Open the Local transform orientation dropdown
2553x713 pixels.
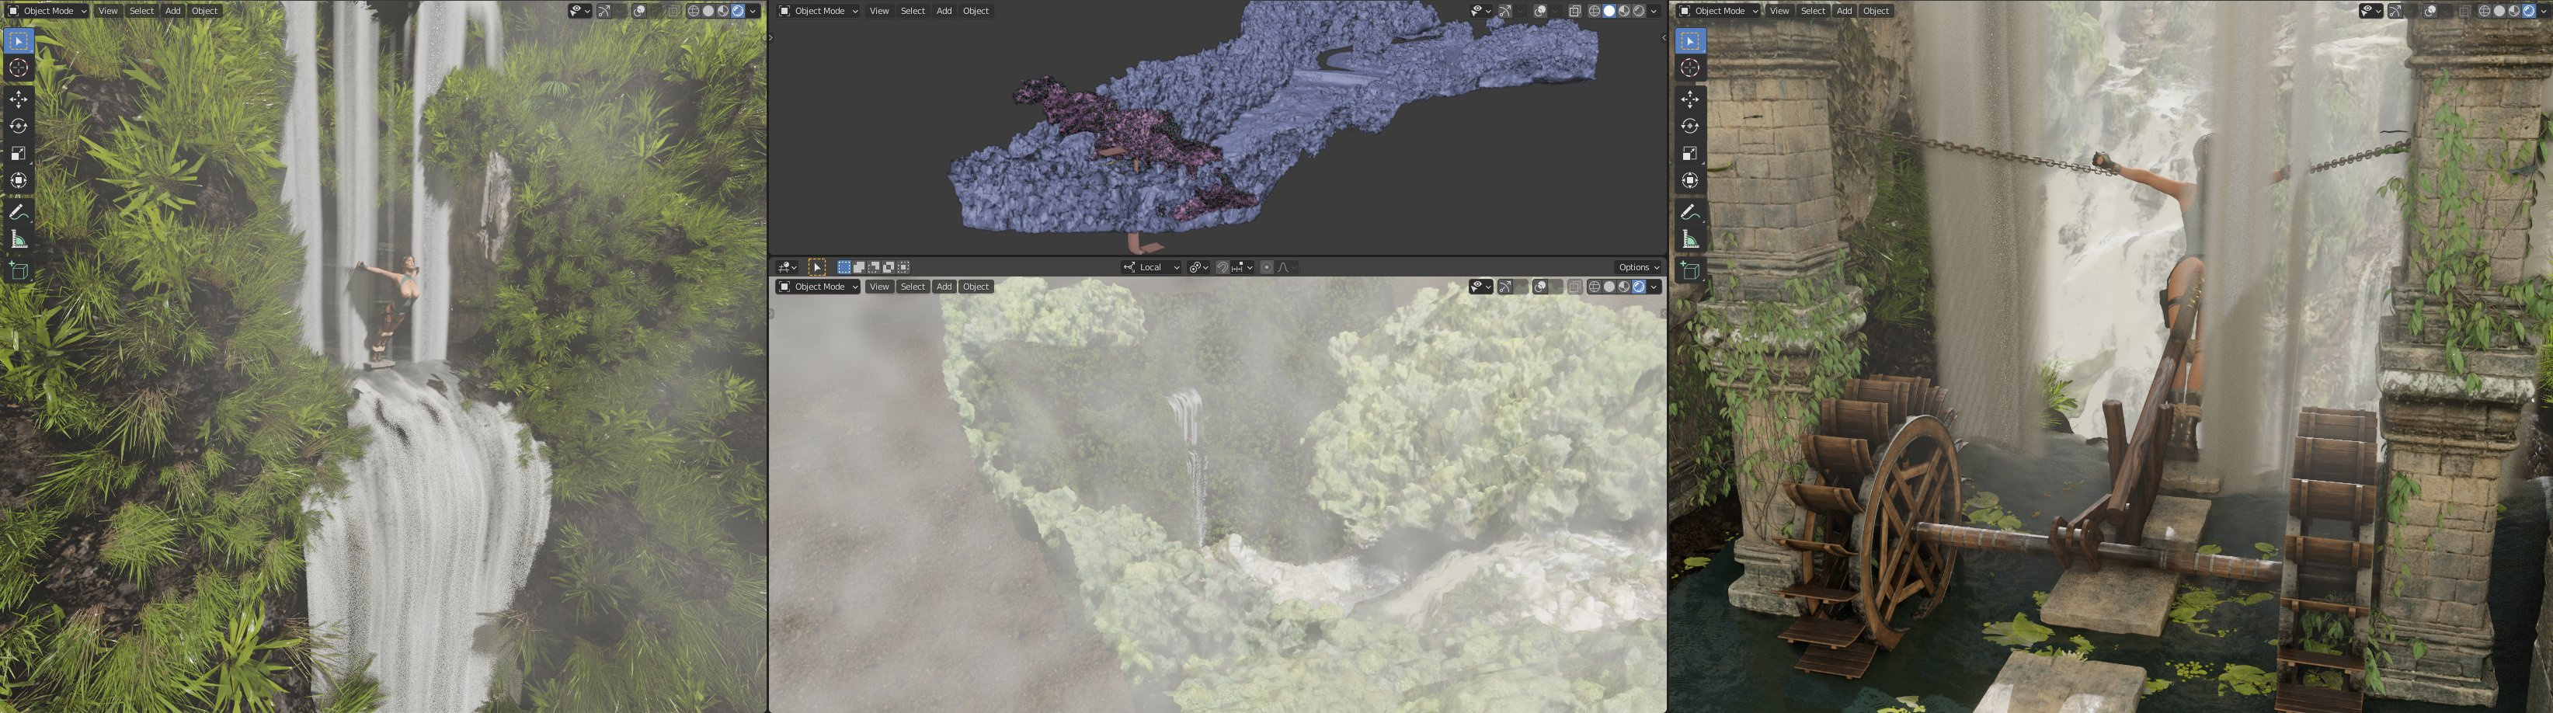point(1152,266)
